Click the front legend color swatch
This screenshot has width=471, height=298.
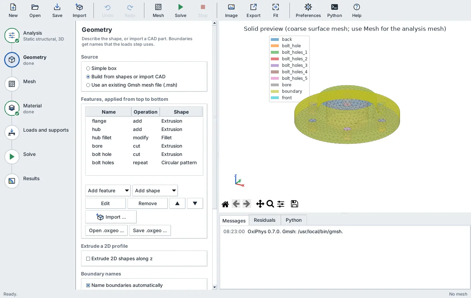[275, 98]
